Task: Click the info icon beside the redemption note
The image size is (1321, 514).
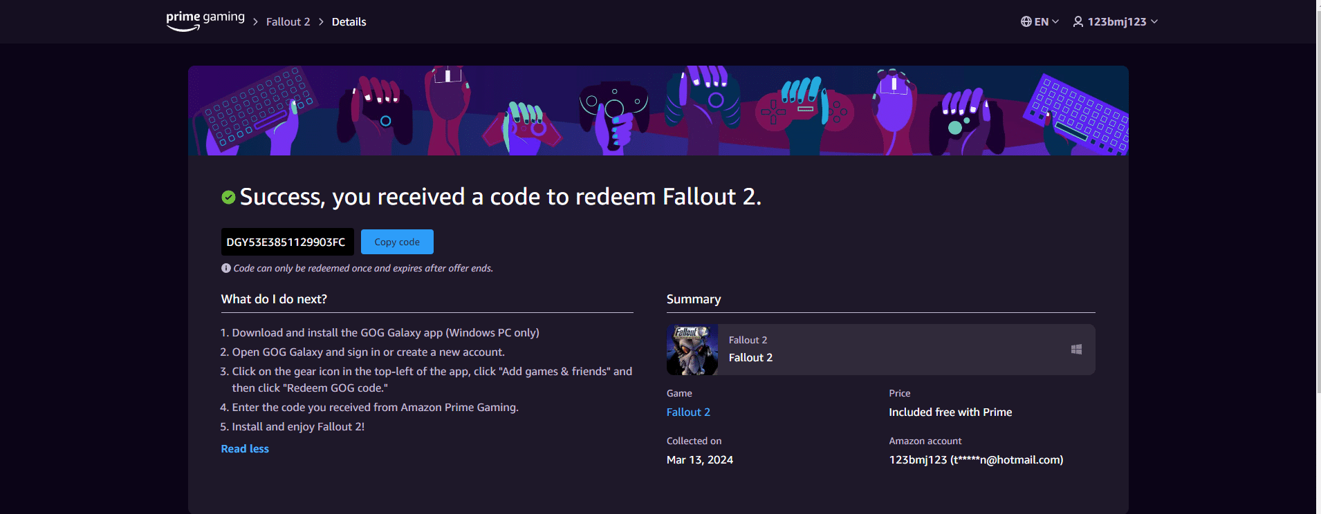Action: pyautogui.click(x=225, y=268)
